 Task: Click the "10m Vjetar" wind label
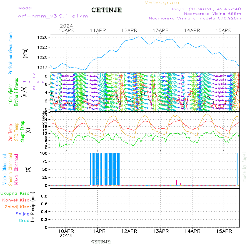coord(10,94)
